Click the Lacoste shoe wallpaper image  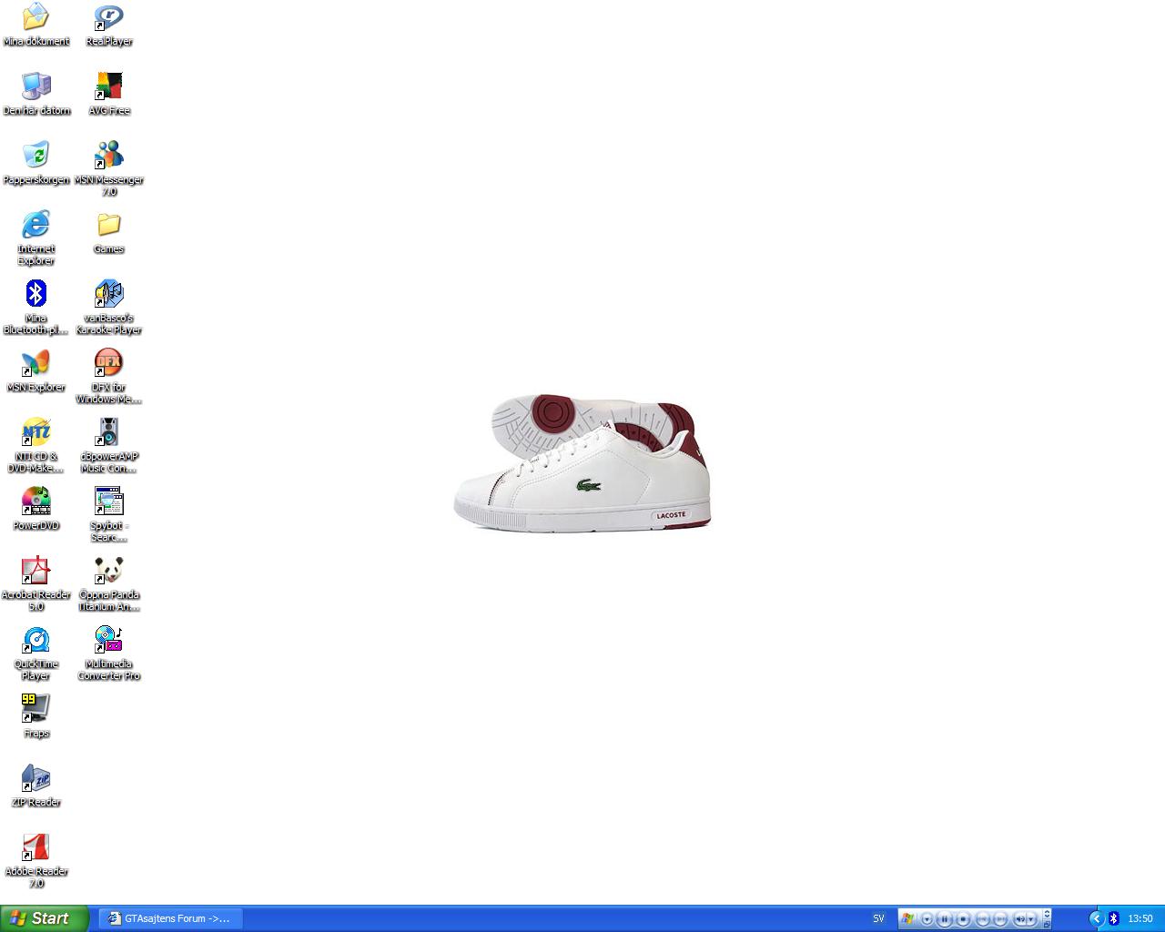(582, 463)
